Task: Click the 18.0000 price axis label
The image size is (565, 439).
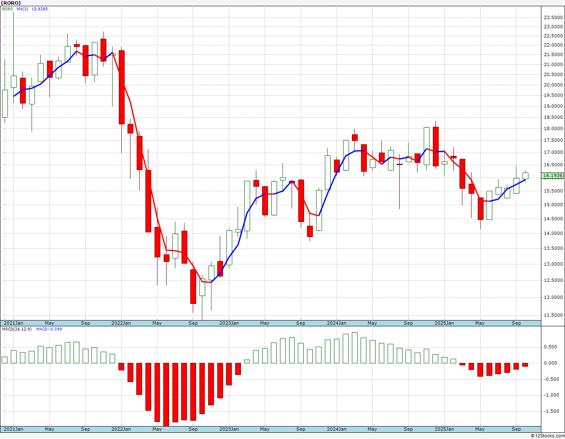Action: click(x=553, y=129)
